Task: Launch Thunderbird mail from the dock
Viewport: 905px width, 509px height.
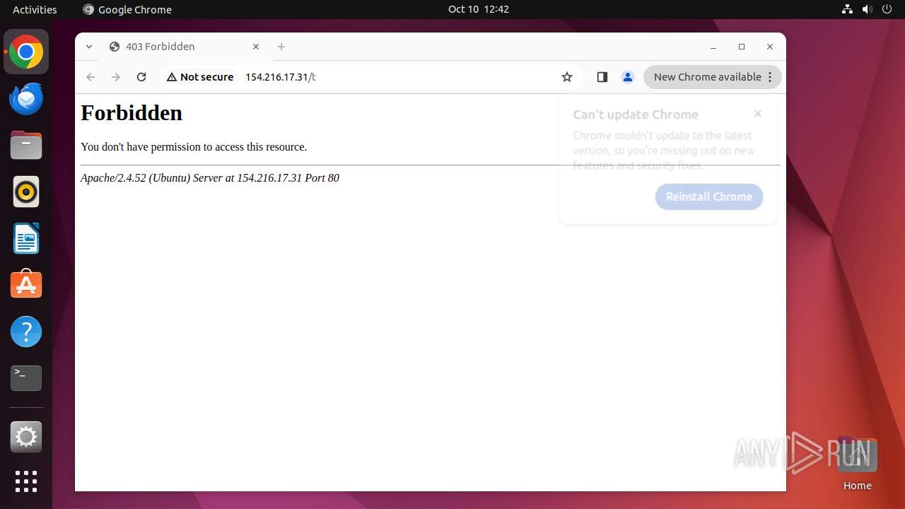Action: click(x=26, y=99)
